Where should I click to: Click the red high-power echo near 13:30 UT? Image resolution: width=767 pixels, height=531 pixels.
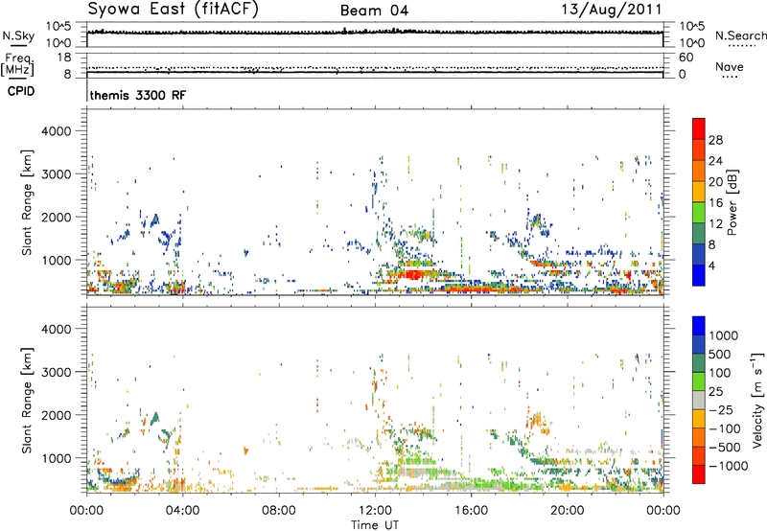[x=412, y=275]
